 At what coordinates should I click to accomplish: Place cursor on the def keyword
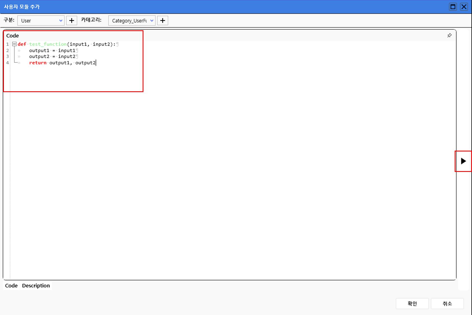22,44
